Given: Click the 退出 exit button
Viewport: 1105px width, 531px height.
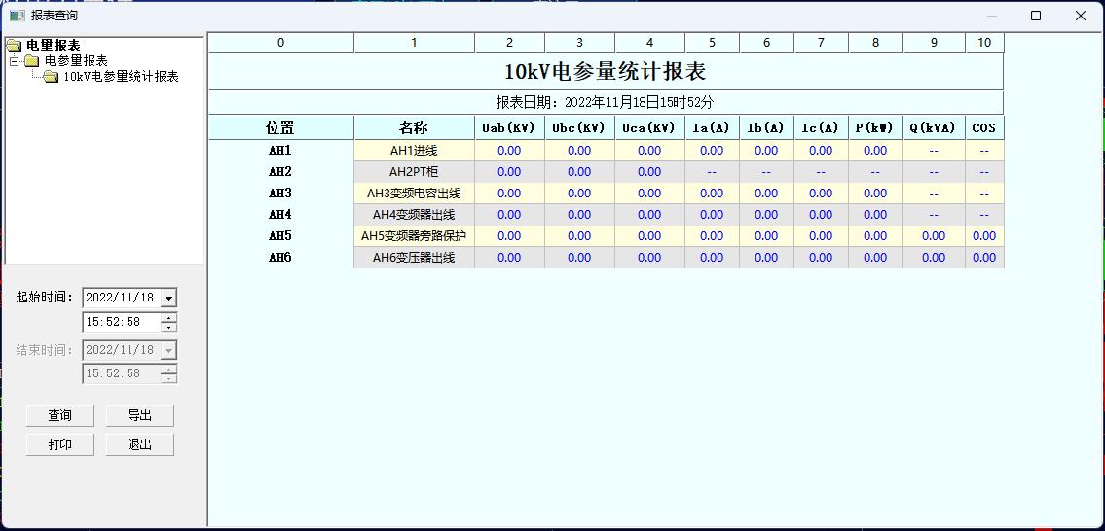Looking at the screenshot, I should point(140,444).
